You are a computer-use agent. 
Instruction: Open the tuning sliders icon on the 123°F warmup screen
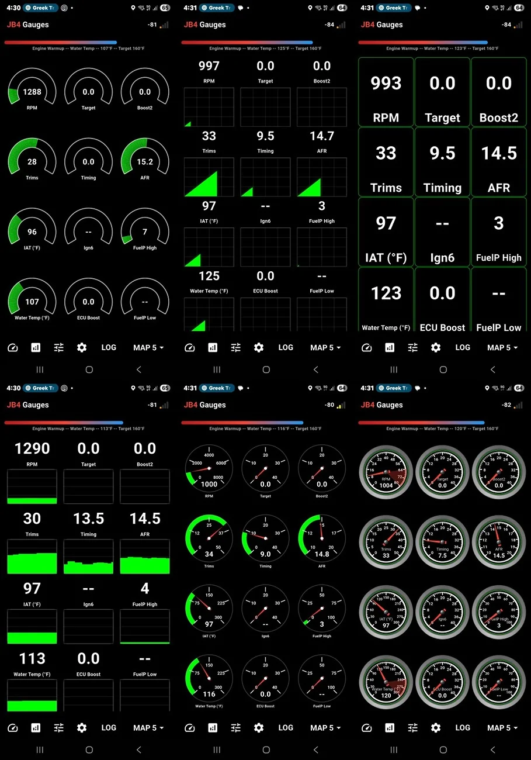pos(413,348)
